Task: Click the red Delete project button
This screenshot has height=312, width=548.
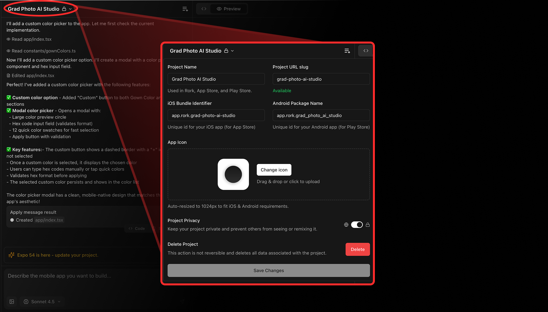Action: pos(358,249)
